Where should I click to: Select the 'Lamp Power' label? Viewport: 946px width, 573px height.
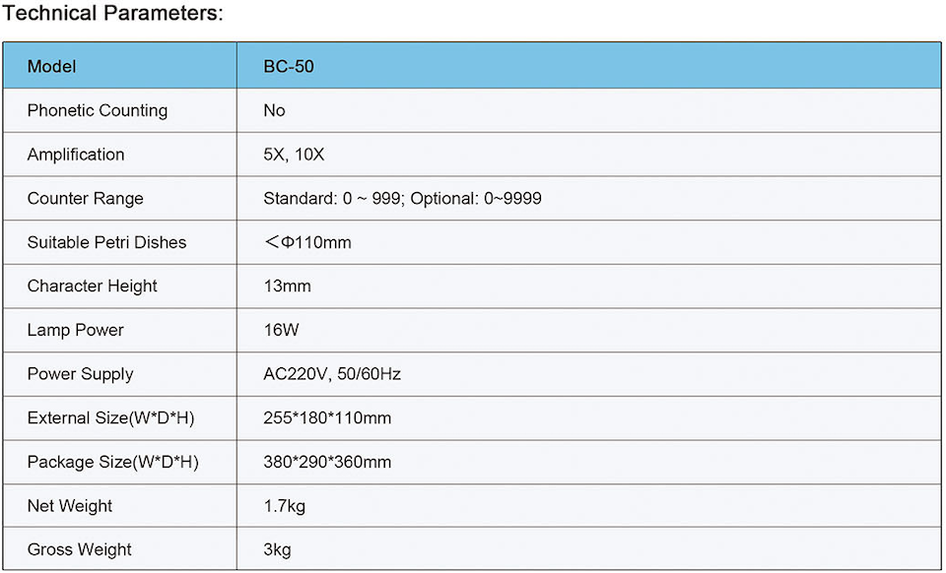(75, 330)
